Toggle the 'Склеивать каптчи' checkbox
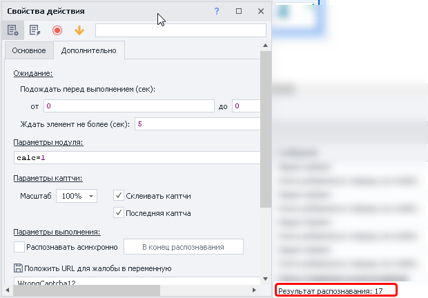 coord(118,196)
